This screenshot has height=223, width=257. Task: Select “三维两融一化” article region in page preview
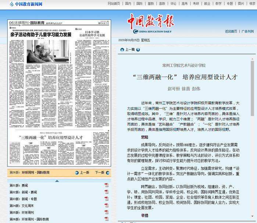51,137
